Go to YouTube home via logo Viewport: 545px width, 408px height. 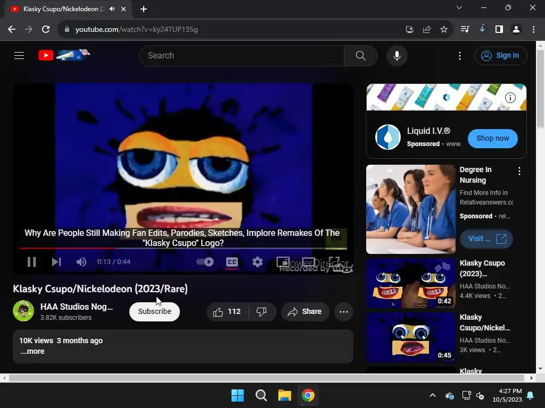[x=64, y=55]
